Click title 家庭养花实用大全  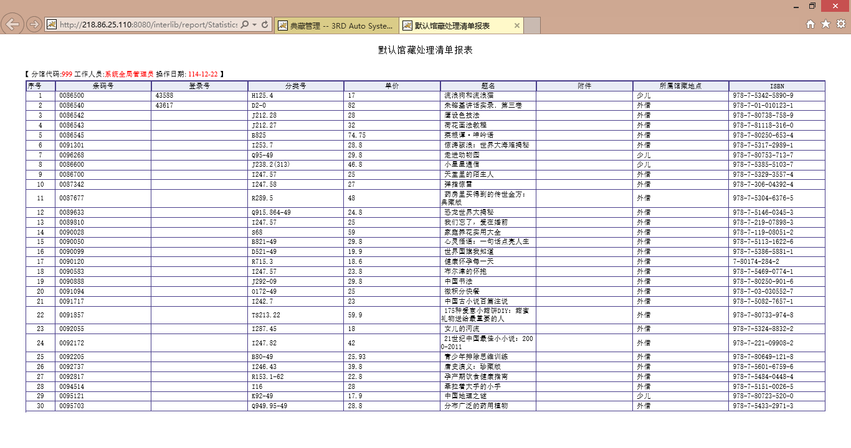click(x=472, y=232)
